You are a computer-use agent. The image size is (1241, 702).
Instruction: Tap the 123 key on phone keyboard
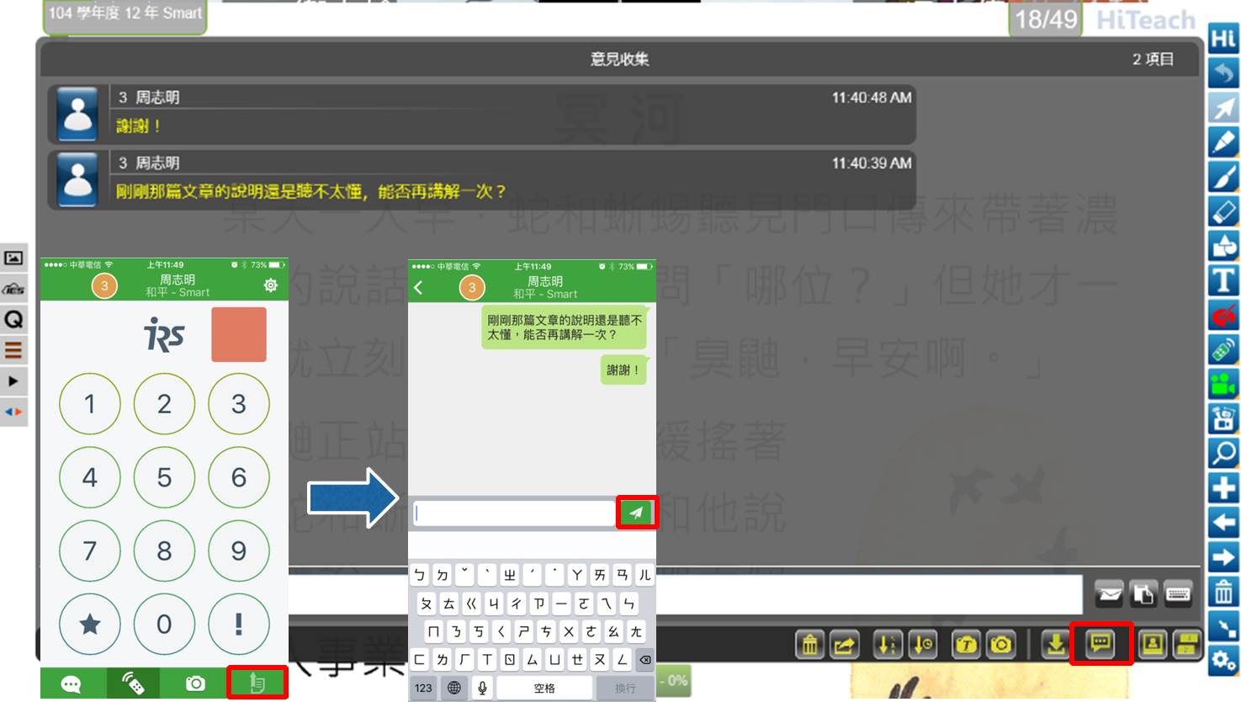coord(423,688)
